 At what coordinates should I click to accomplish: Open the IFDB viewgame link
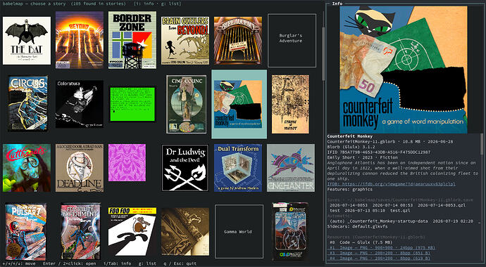point(392,184)
